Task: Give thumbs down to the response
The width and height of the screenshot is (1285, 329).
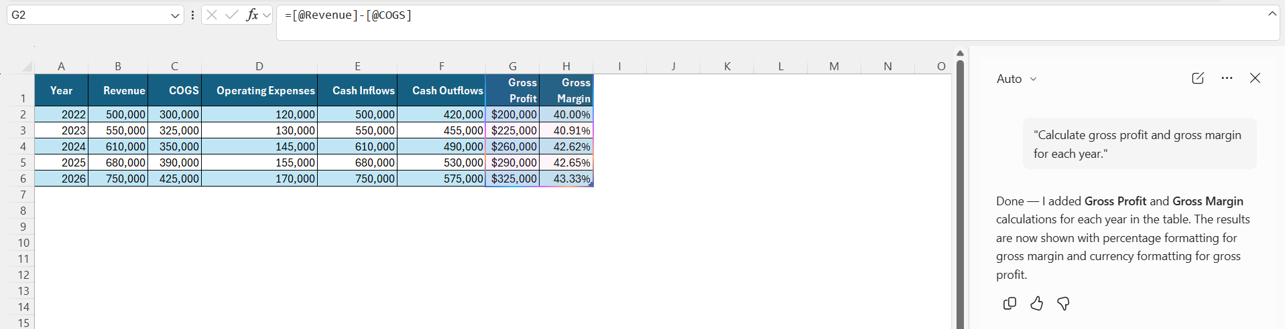Action: point(1063,304)
